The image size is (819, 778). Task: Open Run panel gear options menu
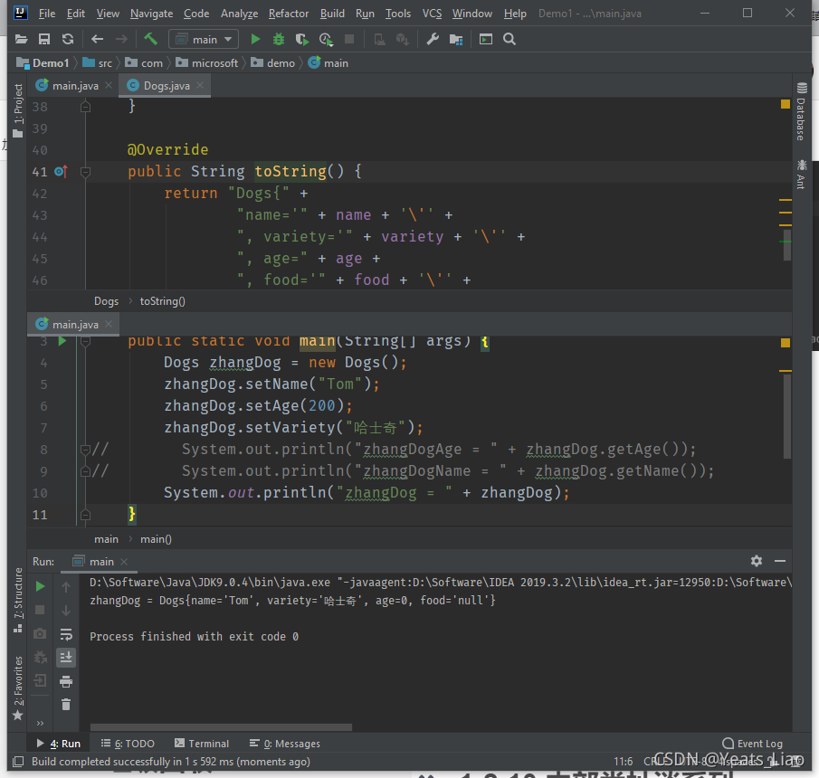point(757,561)
